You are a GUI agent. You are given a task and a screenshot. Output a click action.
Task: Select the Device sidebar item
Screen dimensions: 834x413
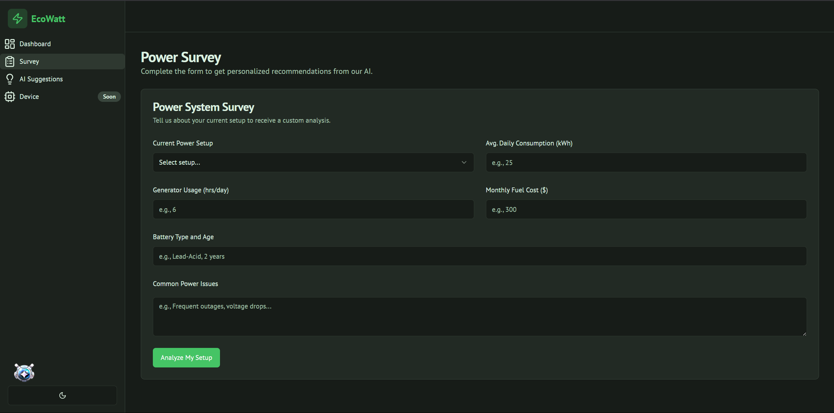pos(29,97)
